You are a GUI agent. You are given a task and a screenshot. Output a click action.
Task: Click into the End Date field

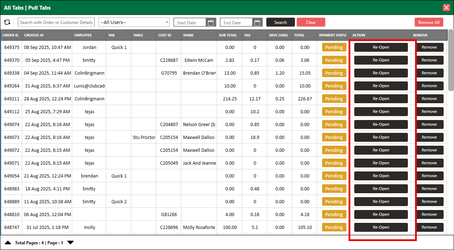click(x=236, y=22)
